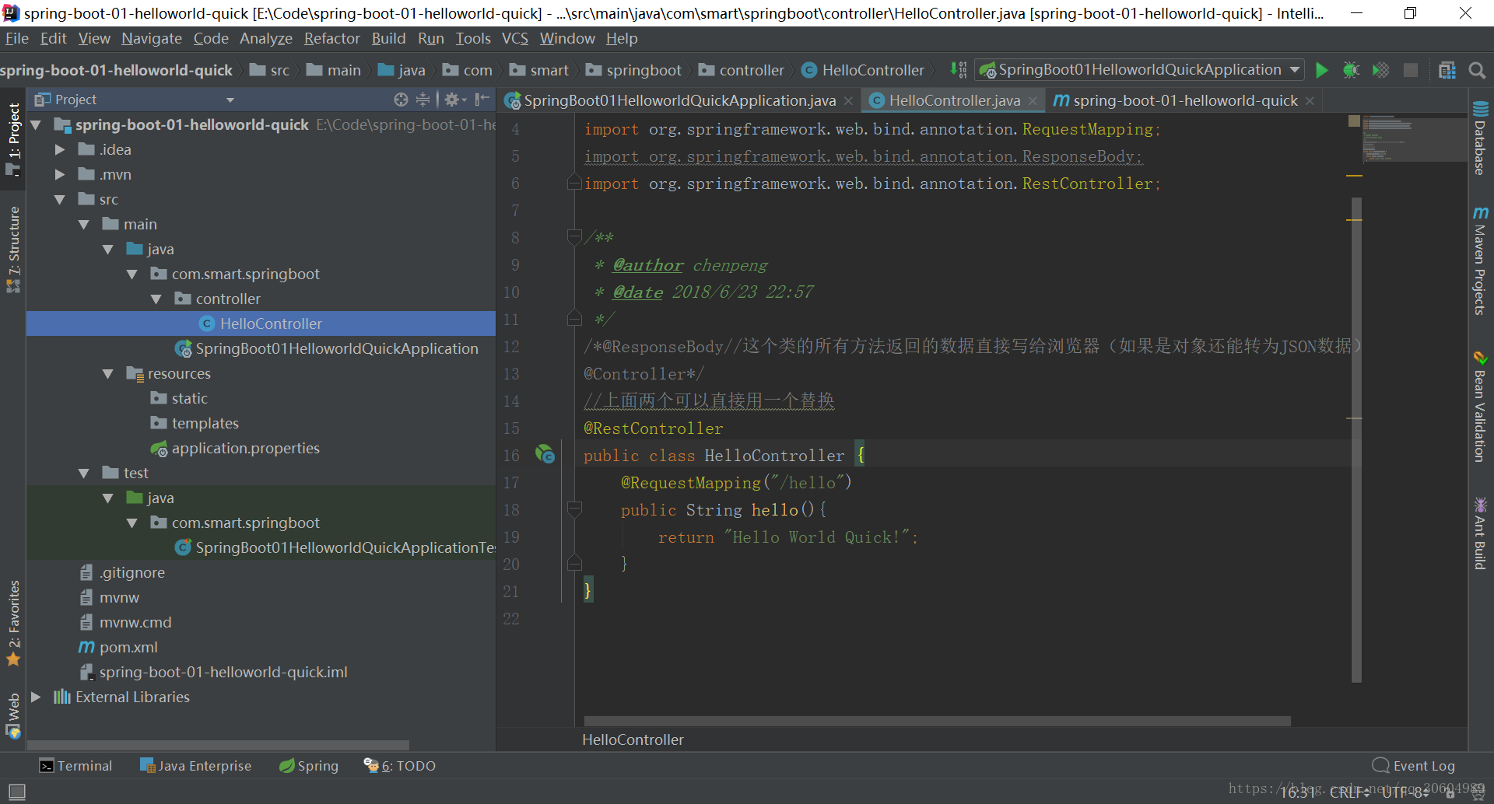Close the HelloController.java tab
This screenshot has width=1494, height=804.
pos(1033,101)
